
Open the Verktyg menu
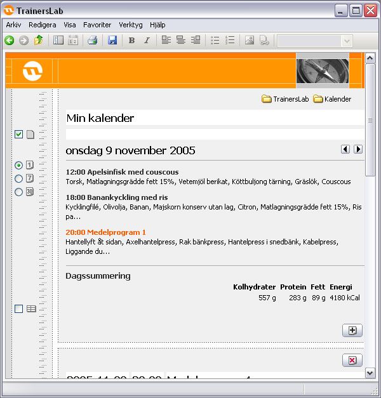pos(130,25)
